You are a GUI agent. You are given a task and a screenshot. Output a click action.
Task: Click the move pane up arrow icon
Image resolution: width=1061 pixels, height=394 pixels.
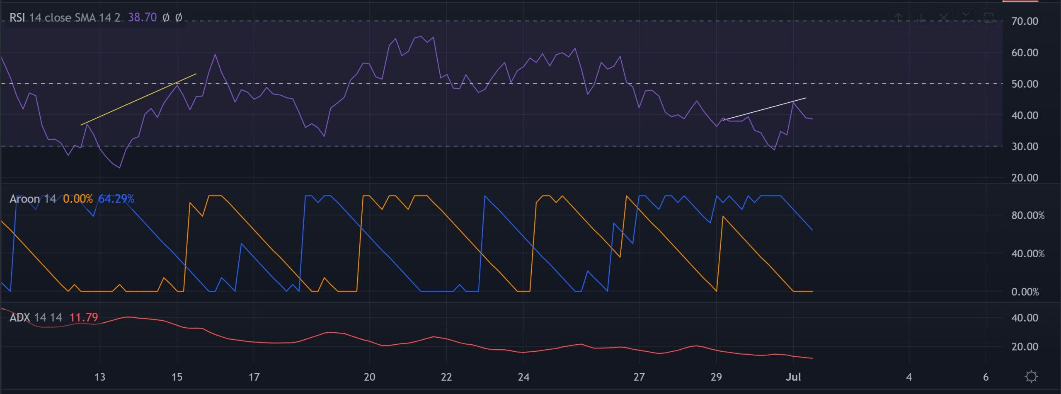[899, 17]
